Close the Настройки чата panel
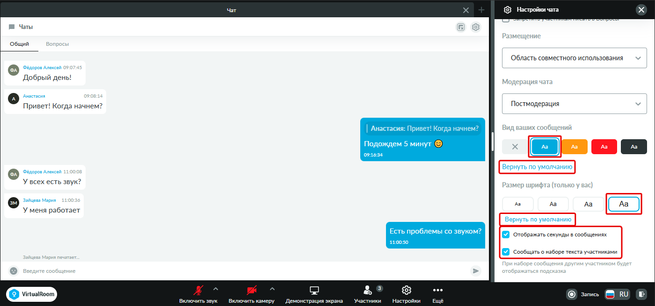Screen dimensions: 655x306 640,9
